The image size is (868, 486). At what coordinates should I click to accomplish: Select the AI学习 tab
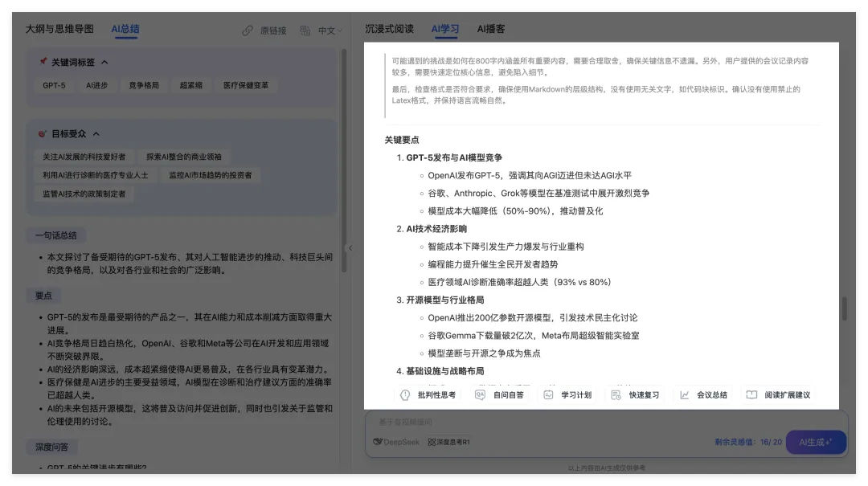[x=445, y=29]
